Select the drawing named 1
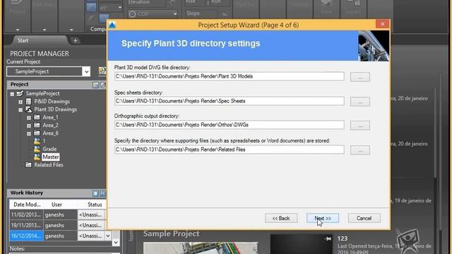This screenshot has height=254, width=452. click(x=44, y=141)
